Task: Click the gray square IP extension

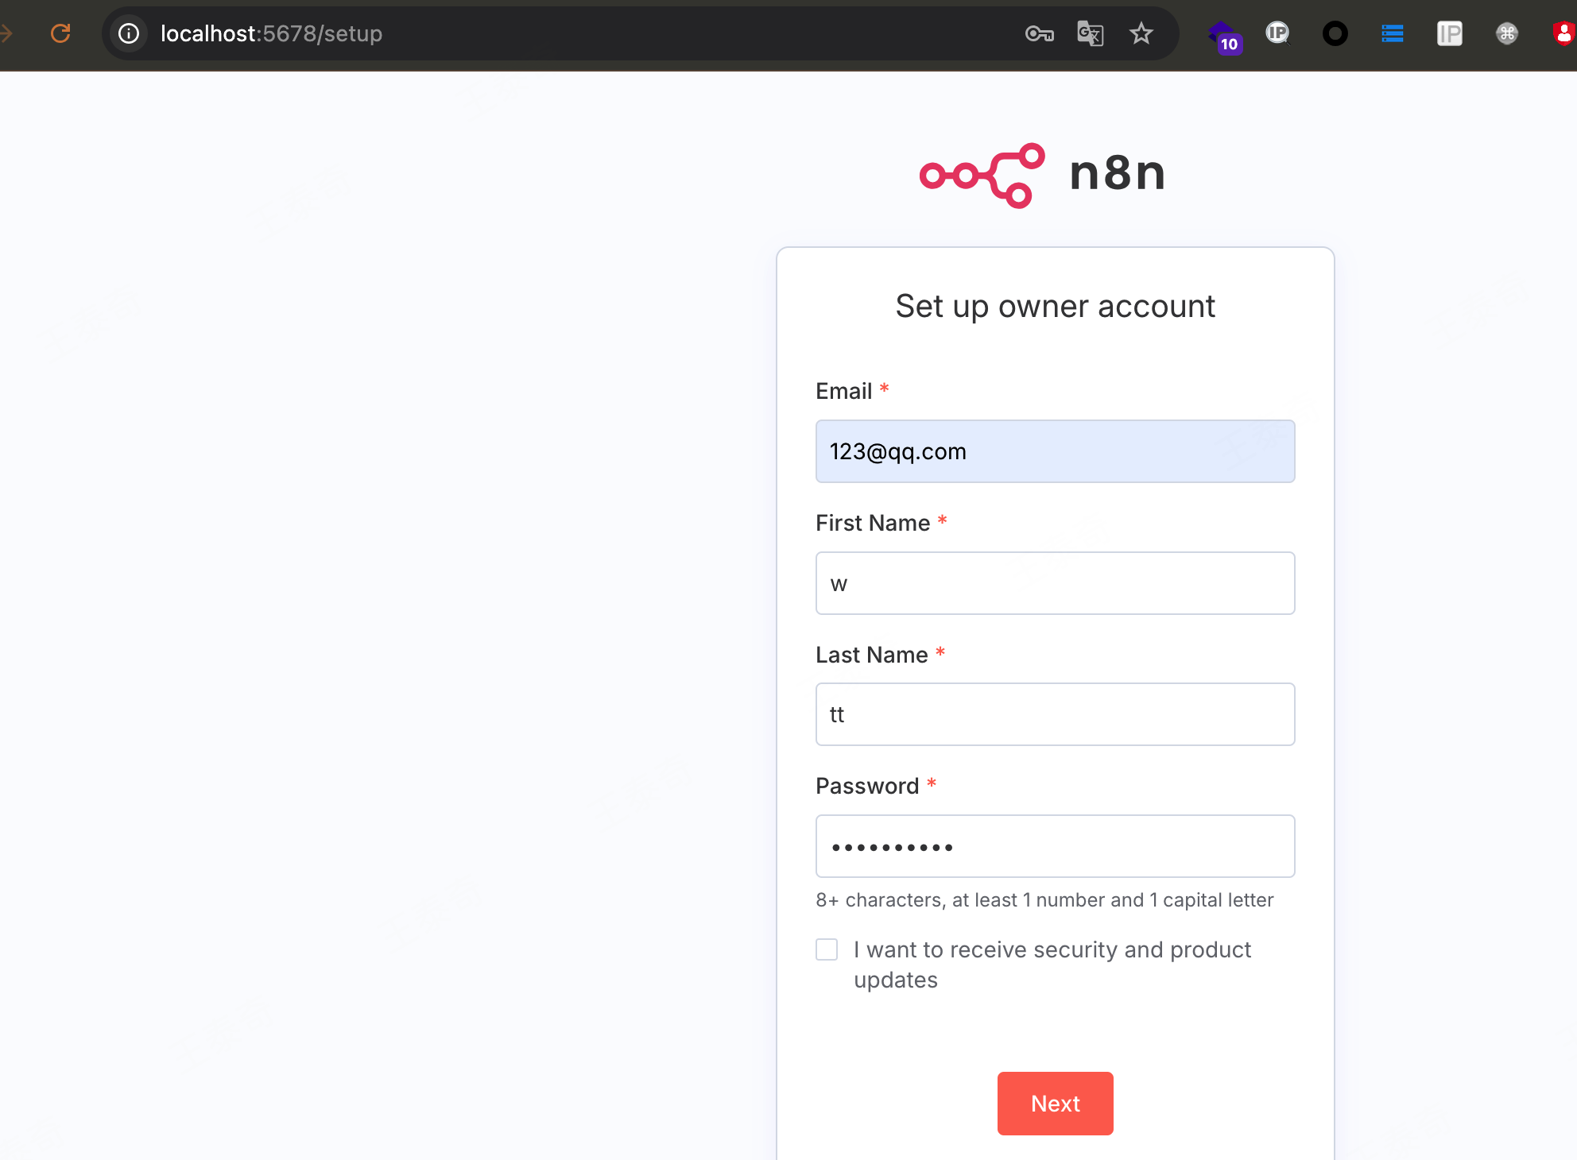Action: [x=1449, y=33]
